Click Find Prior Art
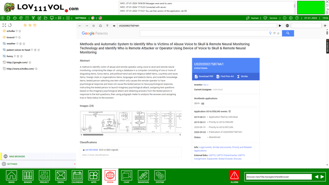Viewport: 329px width, 185px height. [x=225, y=76]
